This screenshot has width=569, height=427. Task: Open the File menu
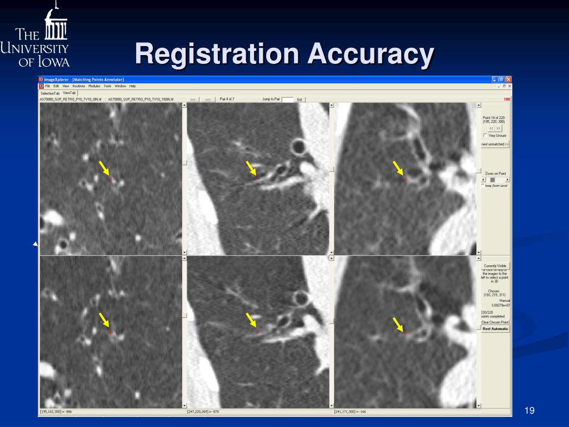[x=48, y=86]
